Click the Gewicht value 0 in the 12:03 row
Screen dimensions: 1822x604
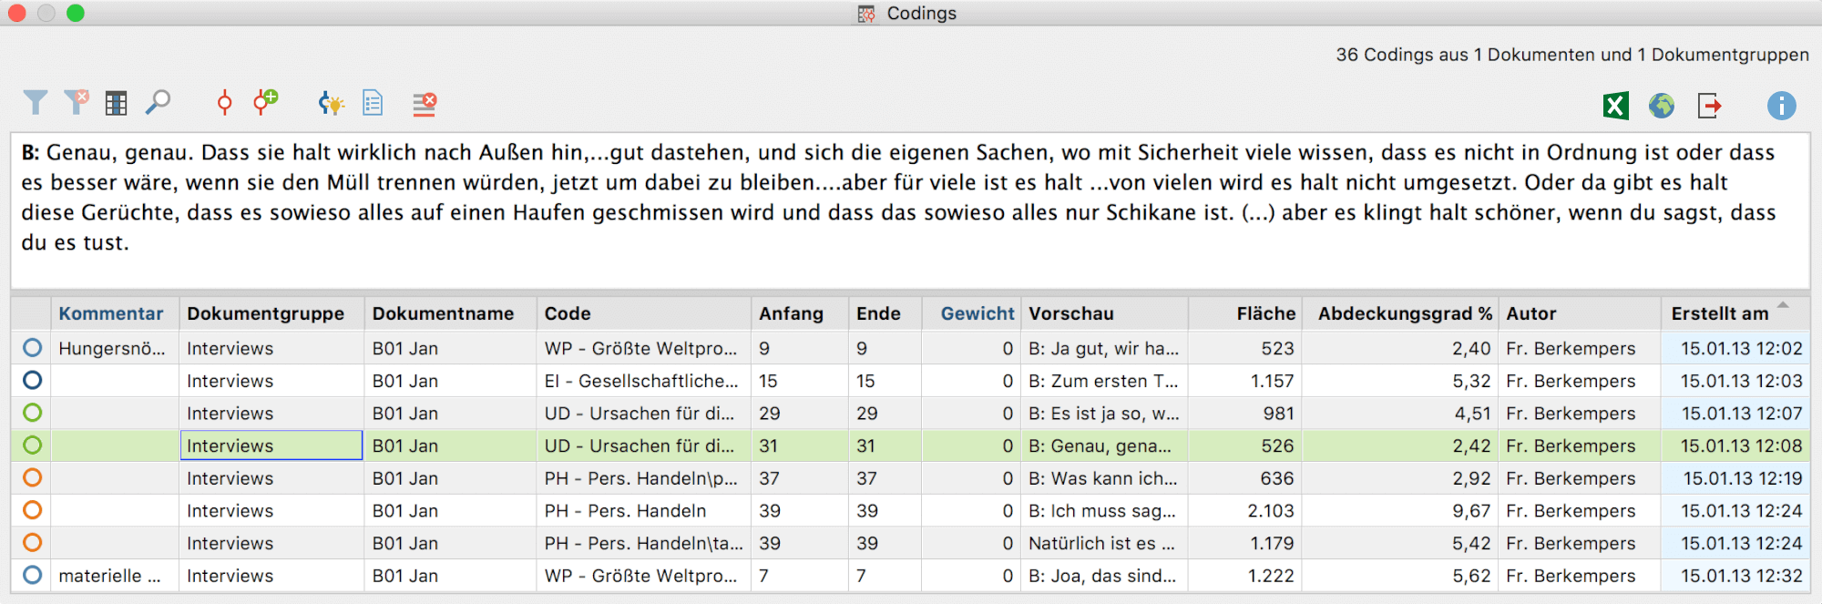tap(1008, 381)
